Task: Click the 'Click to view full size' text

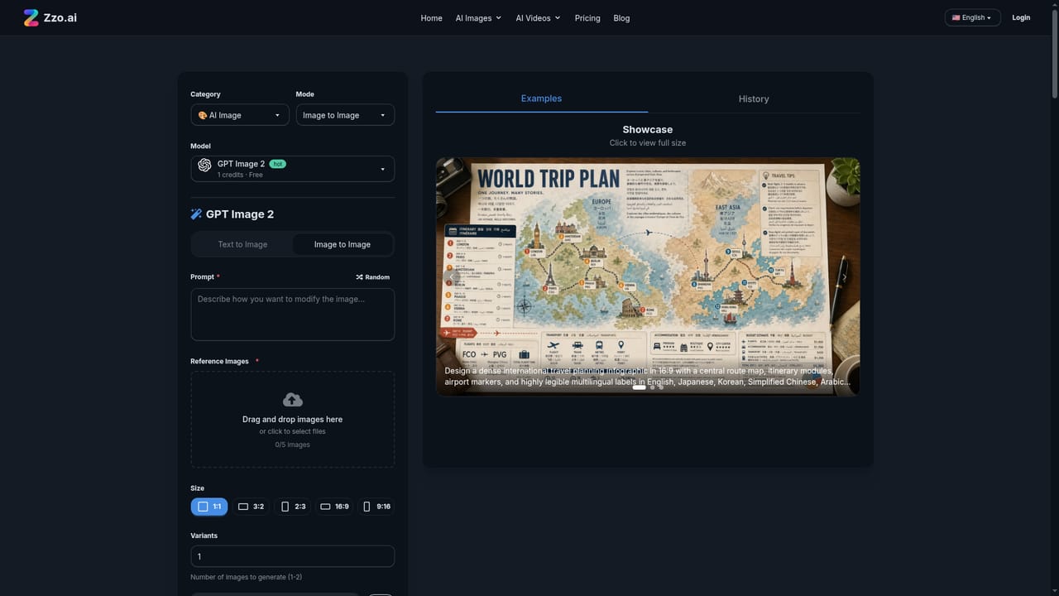Action: [648, 142]
